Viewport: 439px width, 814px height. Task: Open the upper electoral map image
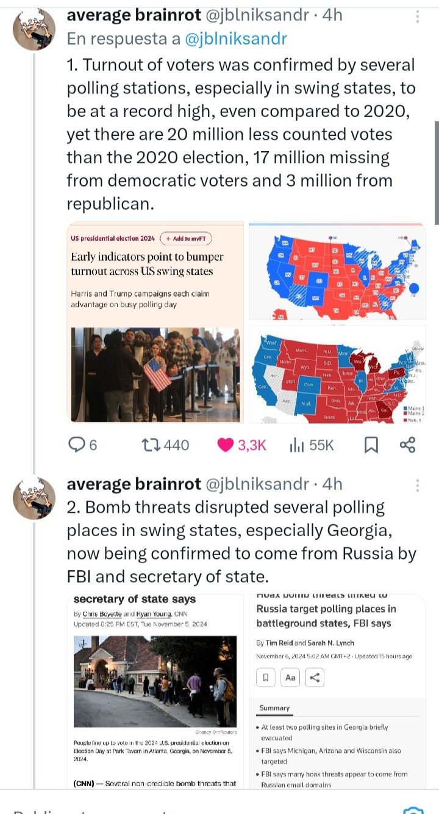(337, 272)
